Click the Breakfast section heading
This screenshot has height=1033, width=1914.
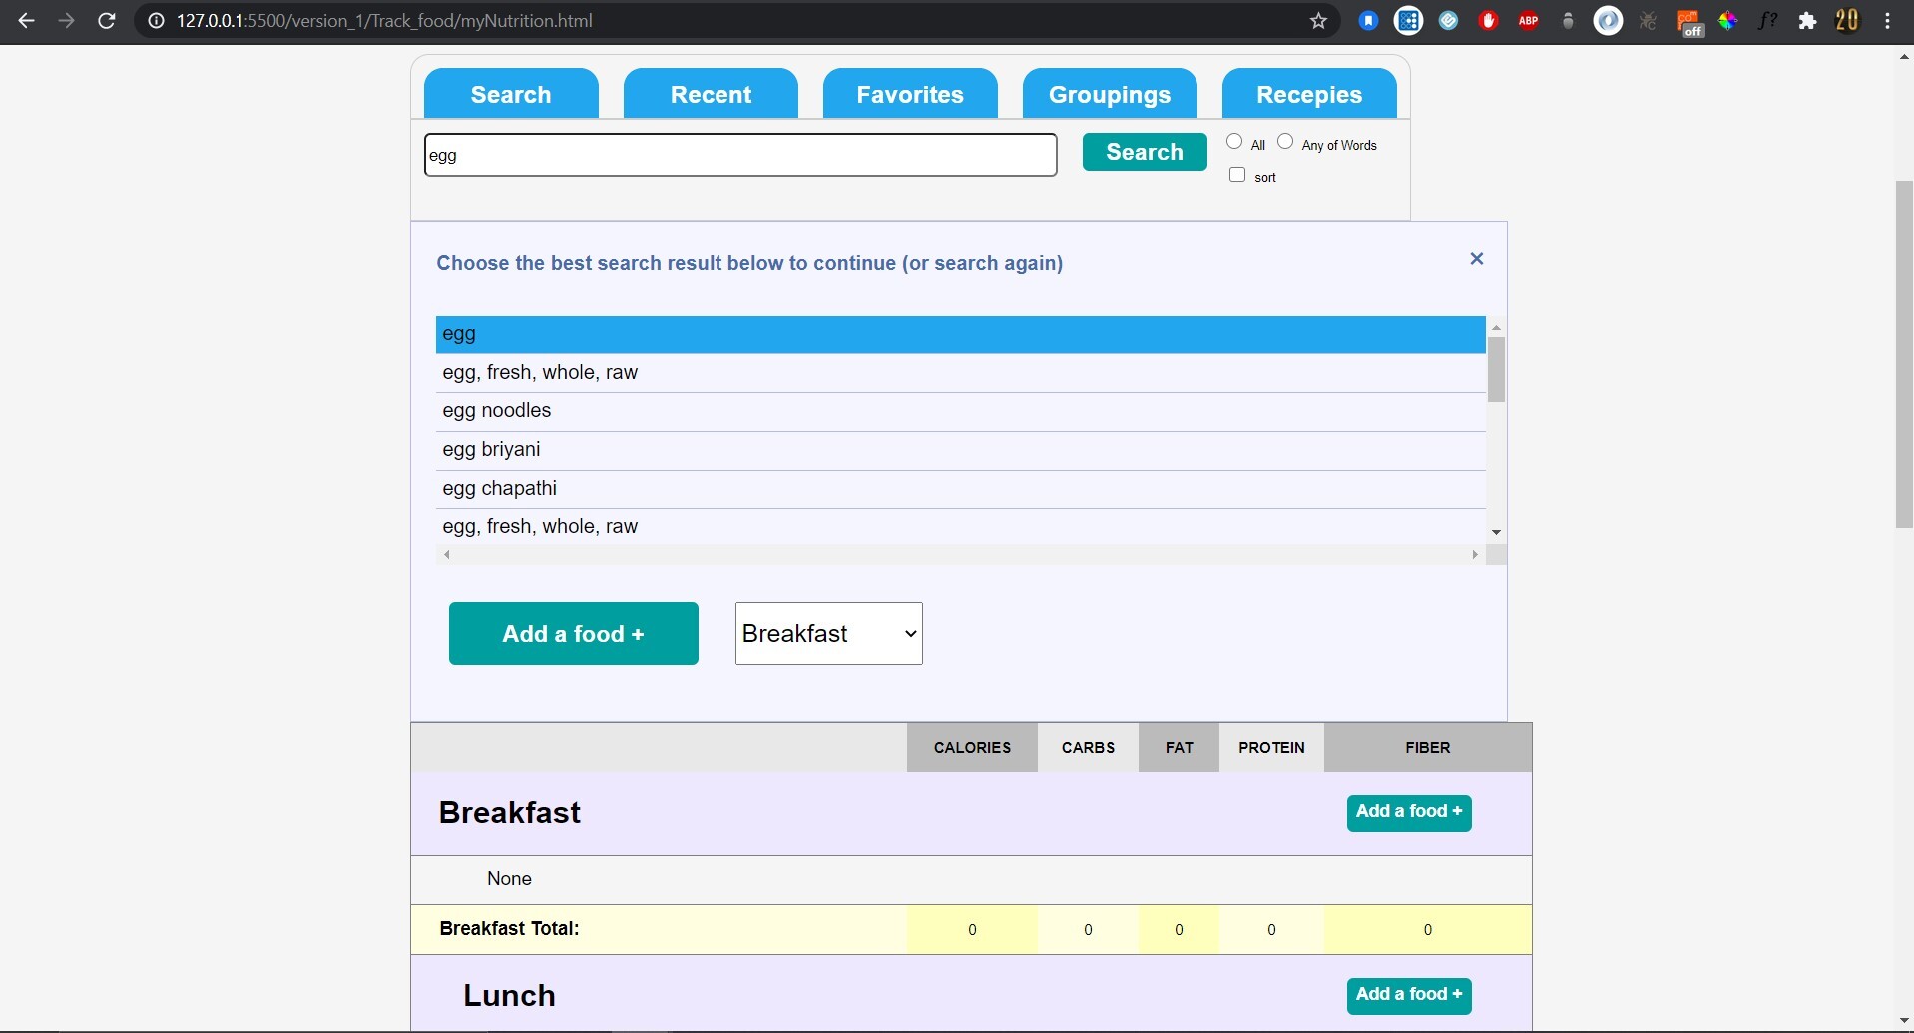pos(510,812)
